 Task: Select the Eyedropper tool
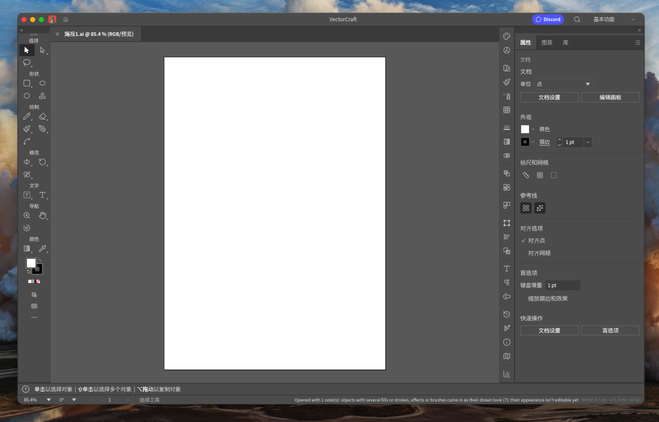(43, 249)
